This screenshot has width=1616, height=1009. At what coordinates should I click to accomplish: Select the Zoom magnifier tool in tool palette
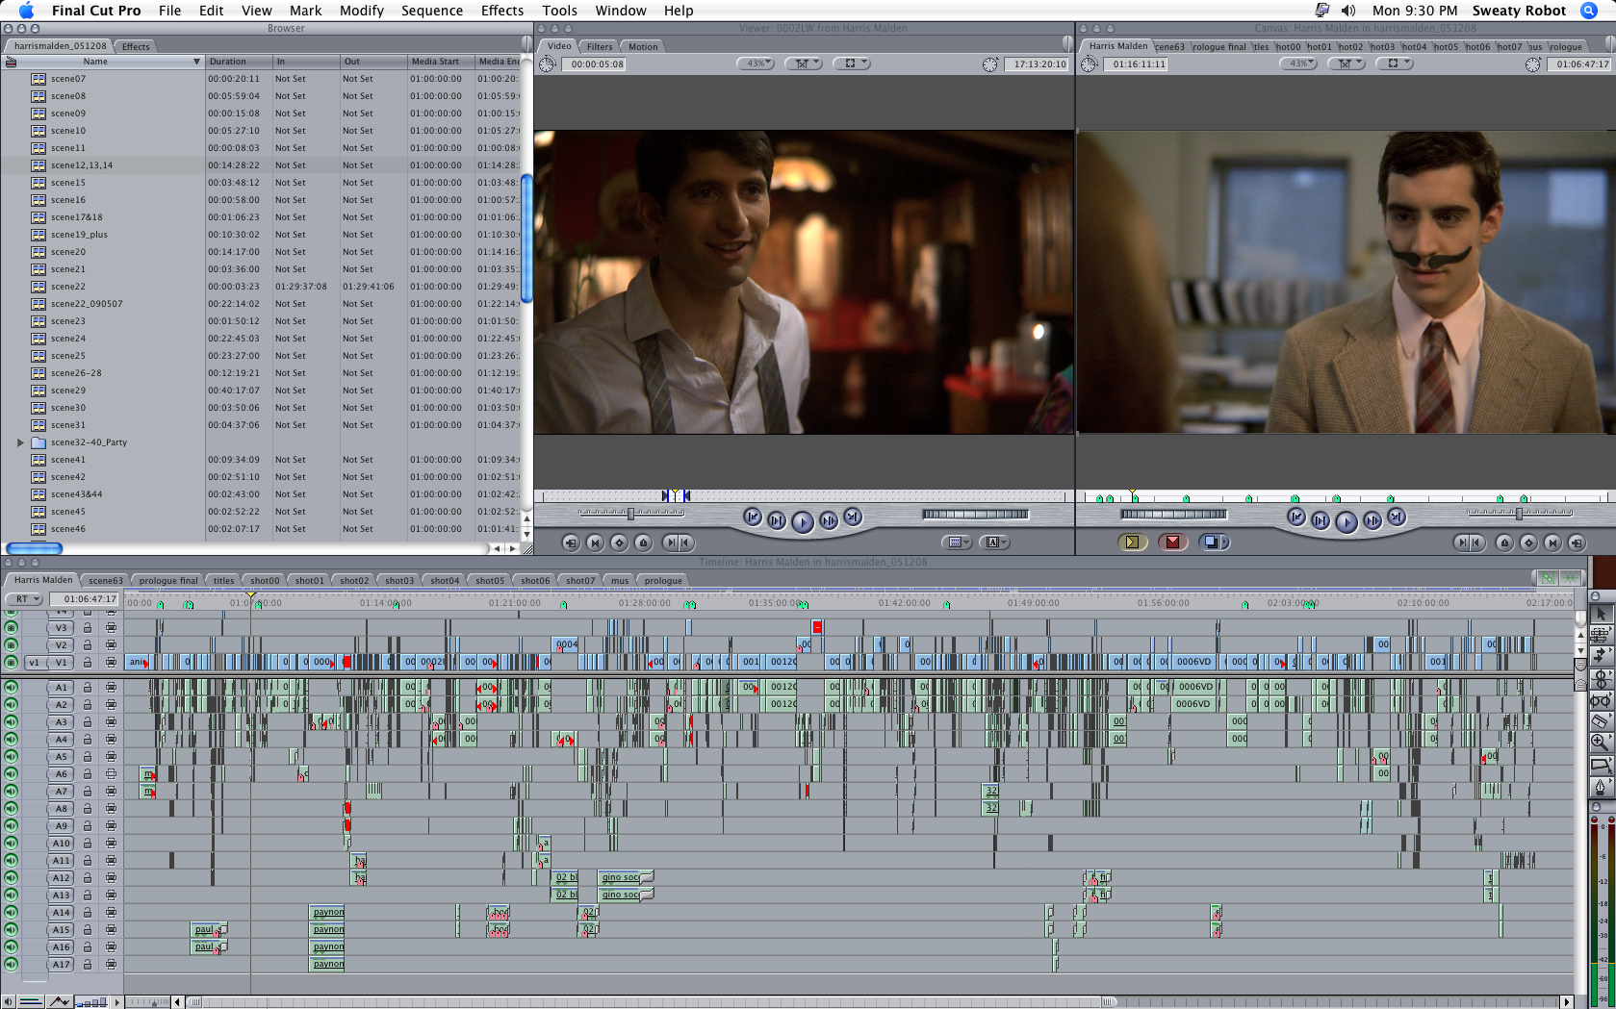[x=1600, y=742]
